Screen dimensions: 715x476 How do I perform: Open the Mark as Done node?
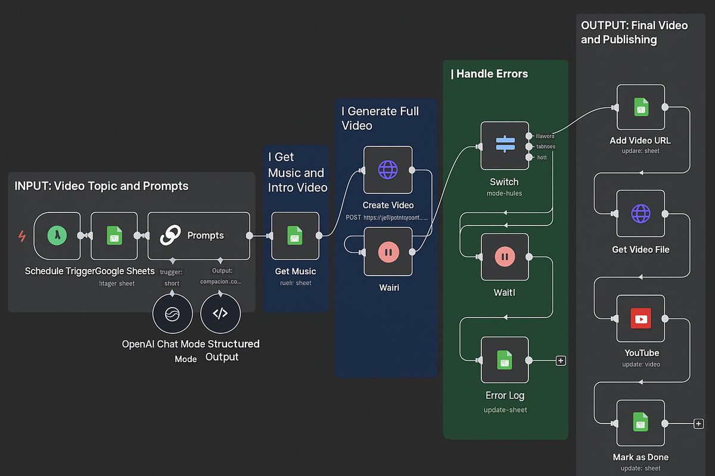coord(641,424)
